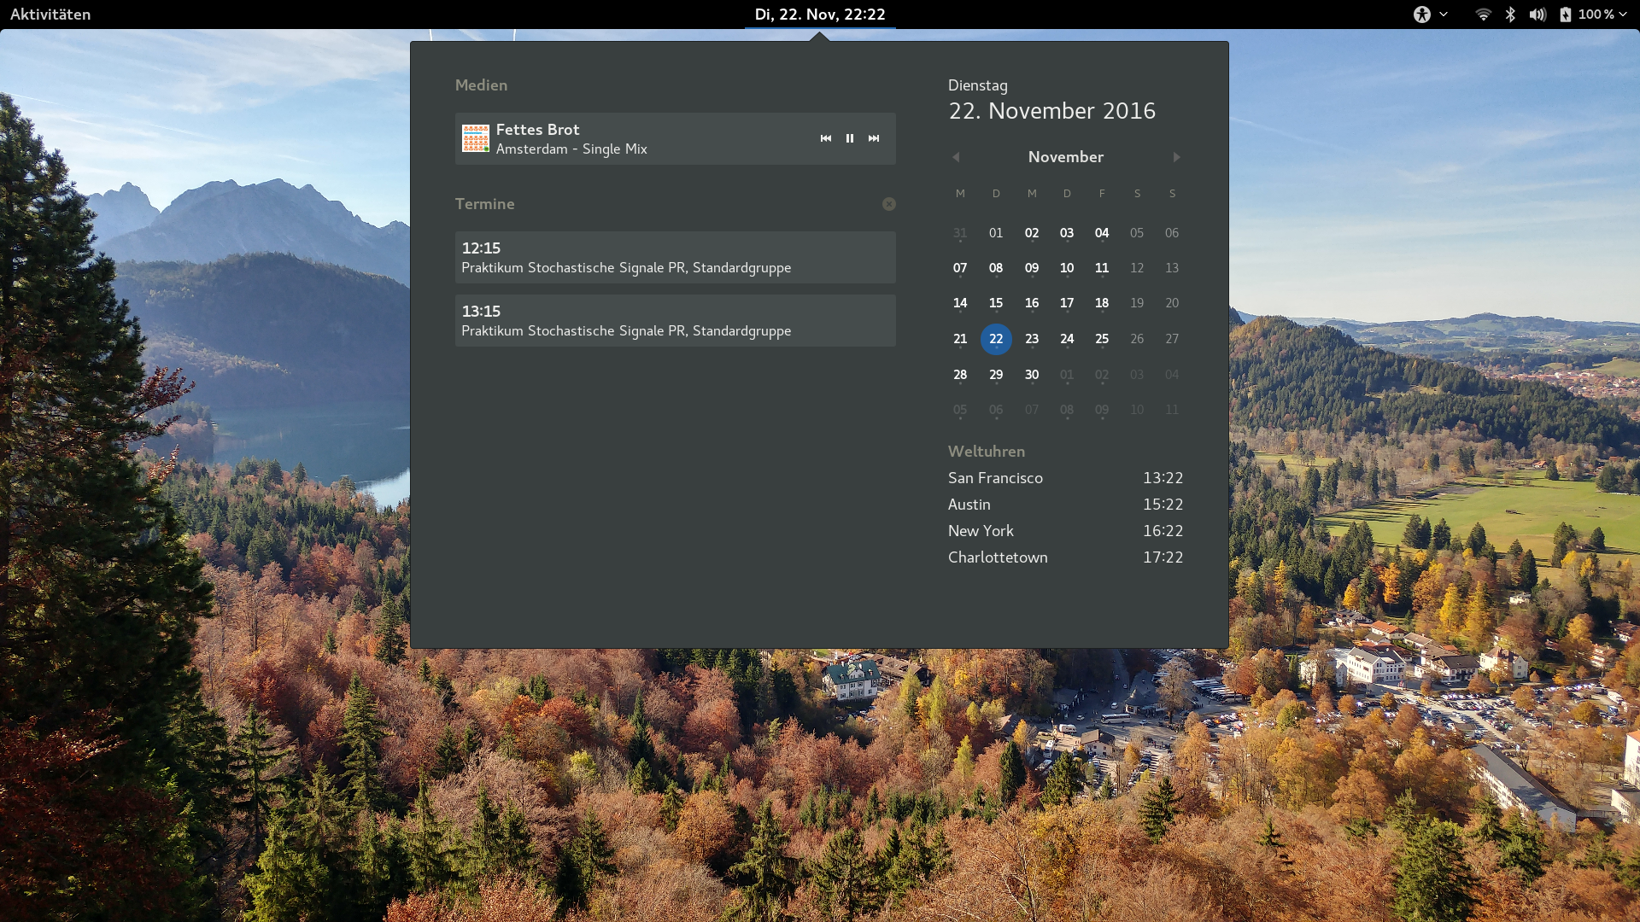Viewport: 1640px width, 922px height.
Task: Open the Aktivitäten overview
Action: coord(50,15)
